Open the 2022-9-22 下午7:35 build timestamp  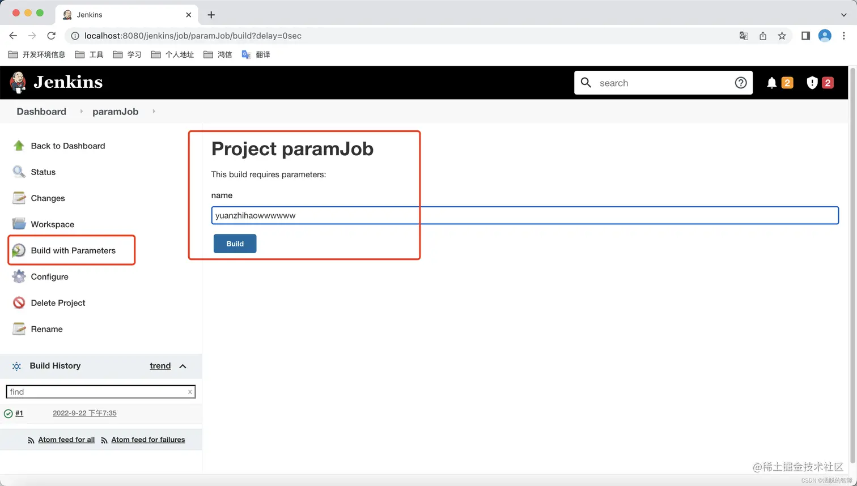84,413
